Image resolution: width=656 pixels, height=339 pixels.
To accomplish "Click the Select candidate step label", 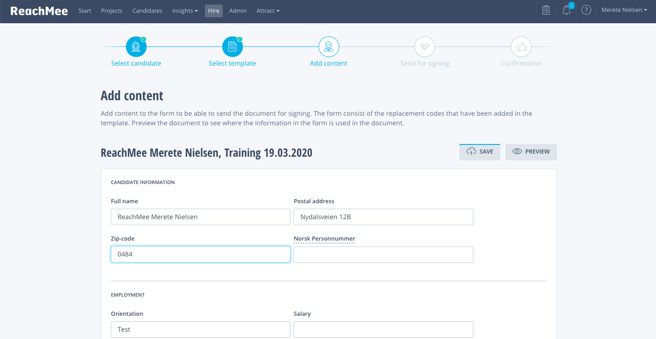I will [x=136, y=63].
